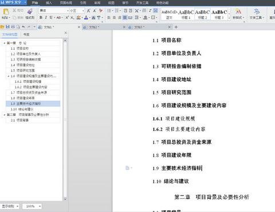This screenshot has width=275, height=212.
Task: Open the 视图 (View) ribbon tab
Action: point(111,3)
